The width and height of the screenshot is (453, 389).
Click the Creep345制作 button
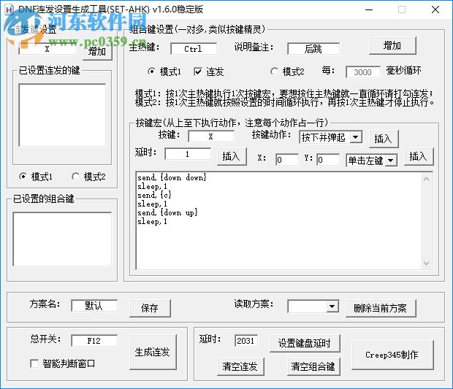[x=392, y=355]
